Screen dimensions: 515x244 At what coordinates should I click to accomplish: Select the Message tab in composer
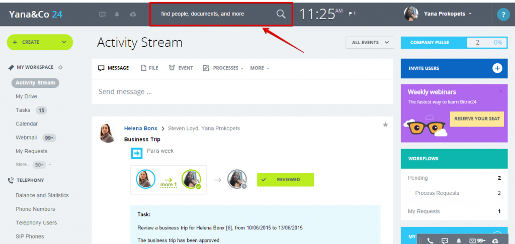(114, 68)
